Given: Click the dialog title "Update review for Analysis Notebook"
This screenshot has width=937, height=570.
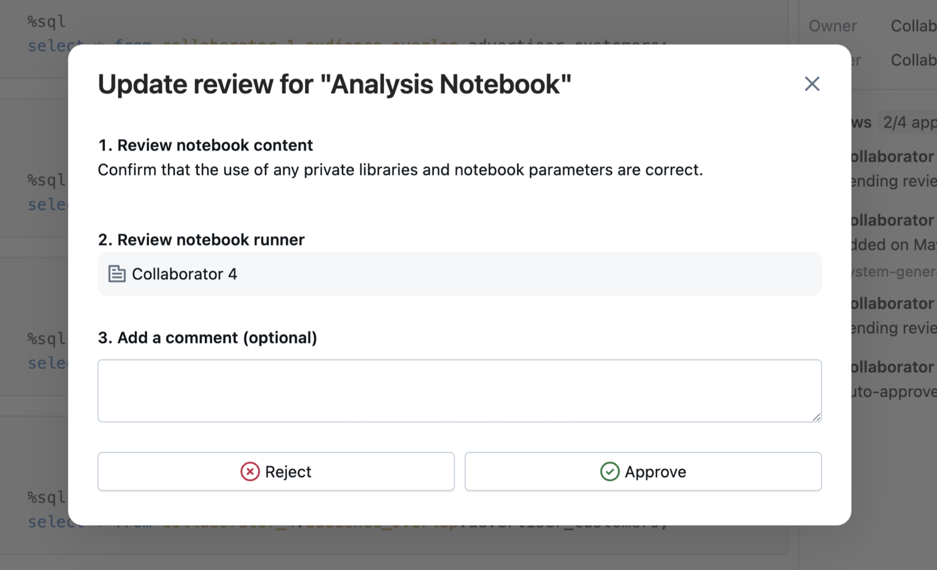Looking at the screenshot, I should coord(334,84).
